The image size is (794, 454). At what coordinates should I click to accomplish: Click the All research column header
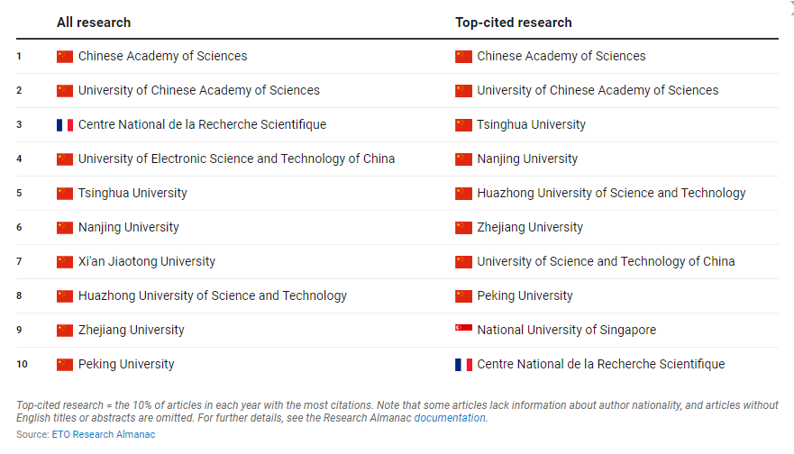click(94, 23)
